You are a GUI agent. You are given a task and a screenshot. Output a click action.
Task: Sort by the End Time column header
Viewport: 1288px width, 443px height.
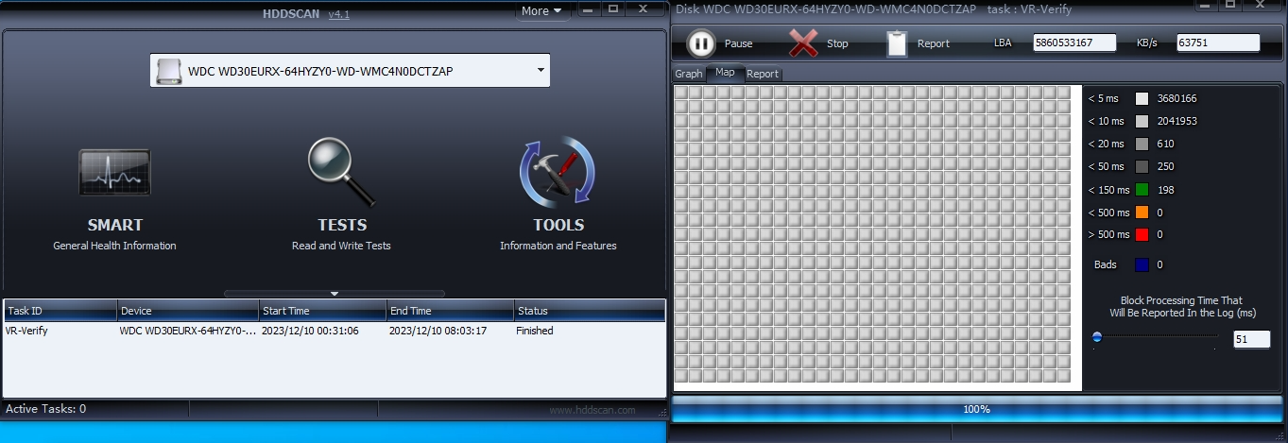450,311
